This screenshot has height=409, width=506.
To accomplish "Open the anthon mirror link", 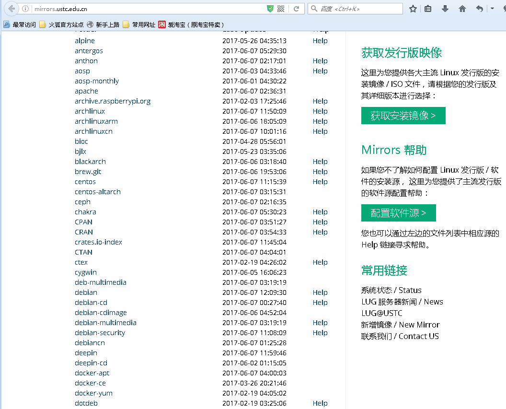I will click(86, 61).
